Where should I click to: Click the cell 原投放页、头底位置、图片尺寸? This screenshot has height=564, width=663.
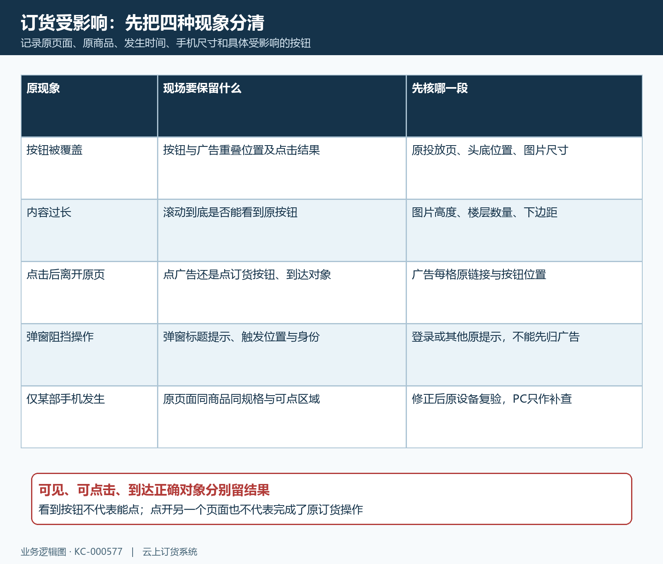(524, 168)
